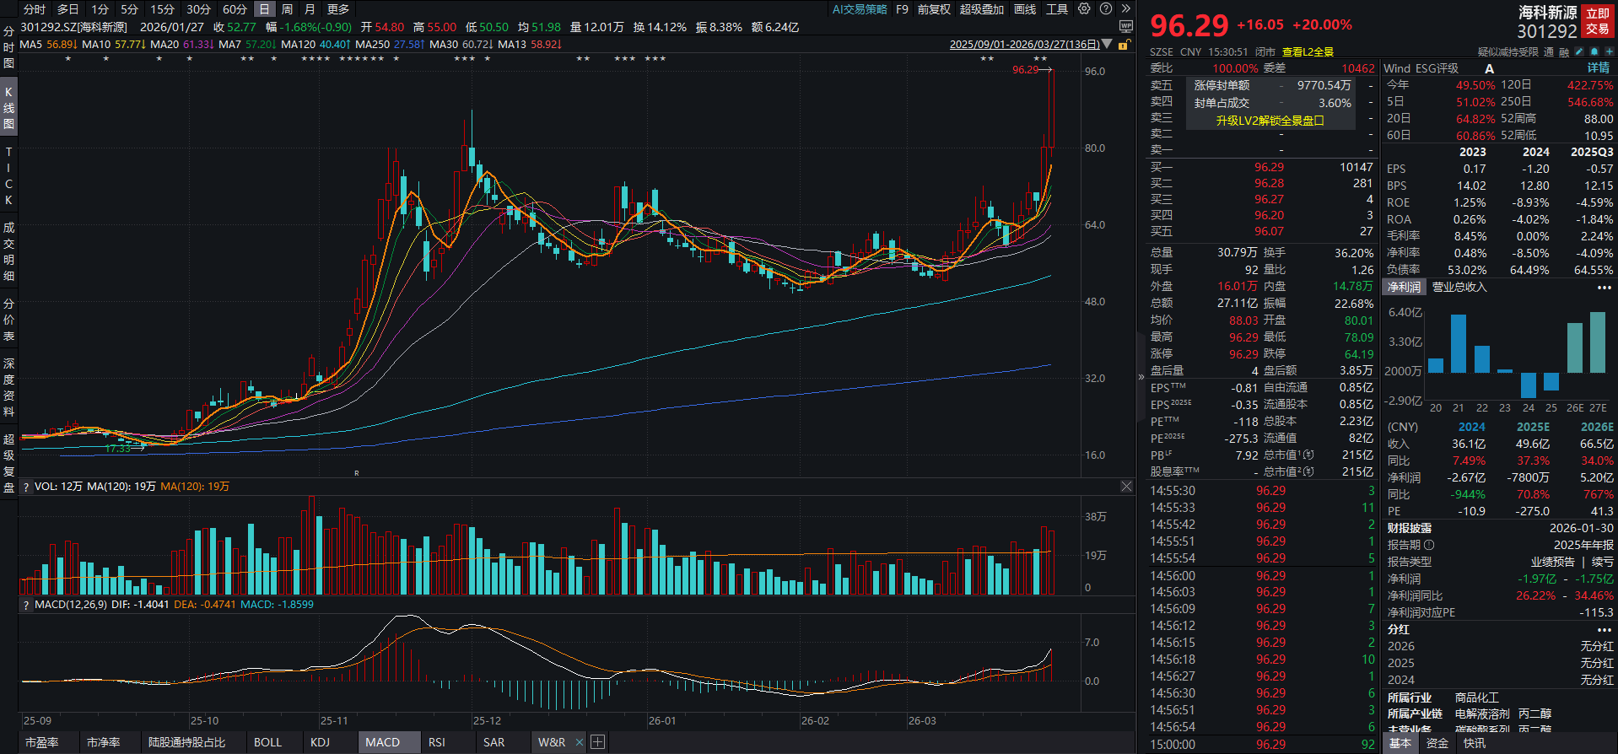Toggle 前复权 price adjustment
Screen dimensions: 1618x754
pos(934,9)
